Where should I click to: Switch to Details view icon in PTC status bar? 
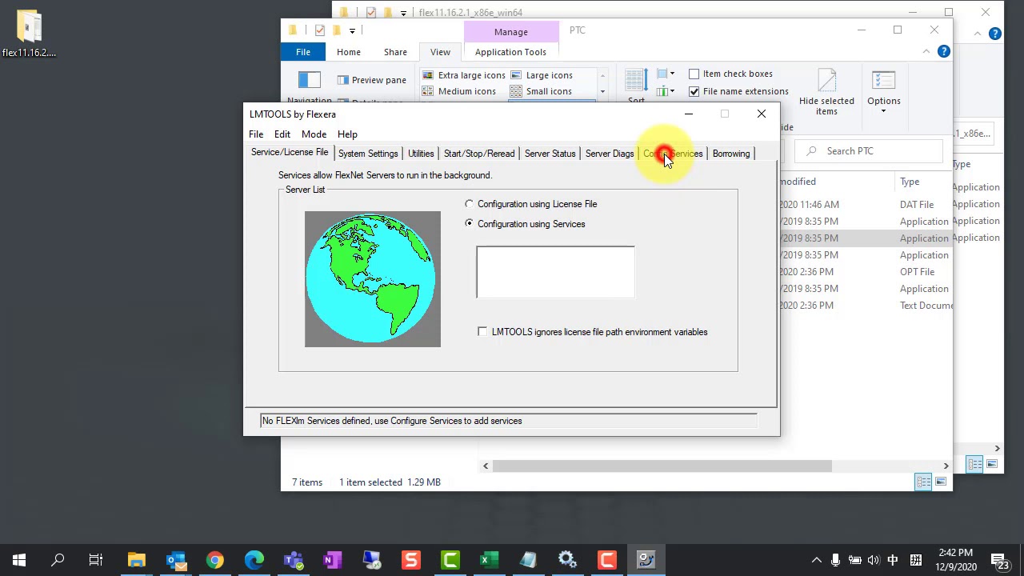pyautogui.click(x=924, y=482)
